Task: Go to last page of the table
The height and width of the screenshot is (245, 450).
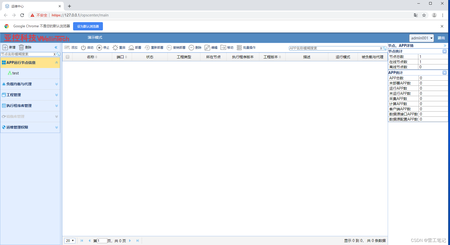Action: coord(138,241)
